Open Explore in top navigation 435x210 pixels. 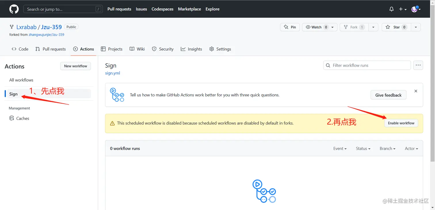point(213,9)
